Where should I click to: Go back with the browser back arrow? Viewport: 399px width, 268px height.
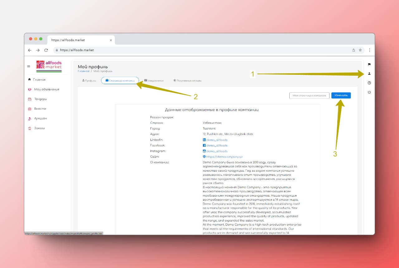point(30,50)
